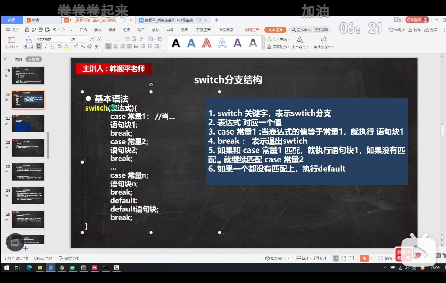This screenshot has height=283, width=446.
Task: Open the font size dropdown showing 20
Action: 79,39
